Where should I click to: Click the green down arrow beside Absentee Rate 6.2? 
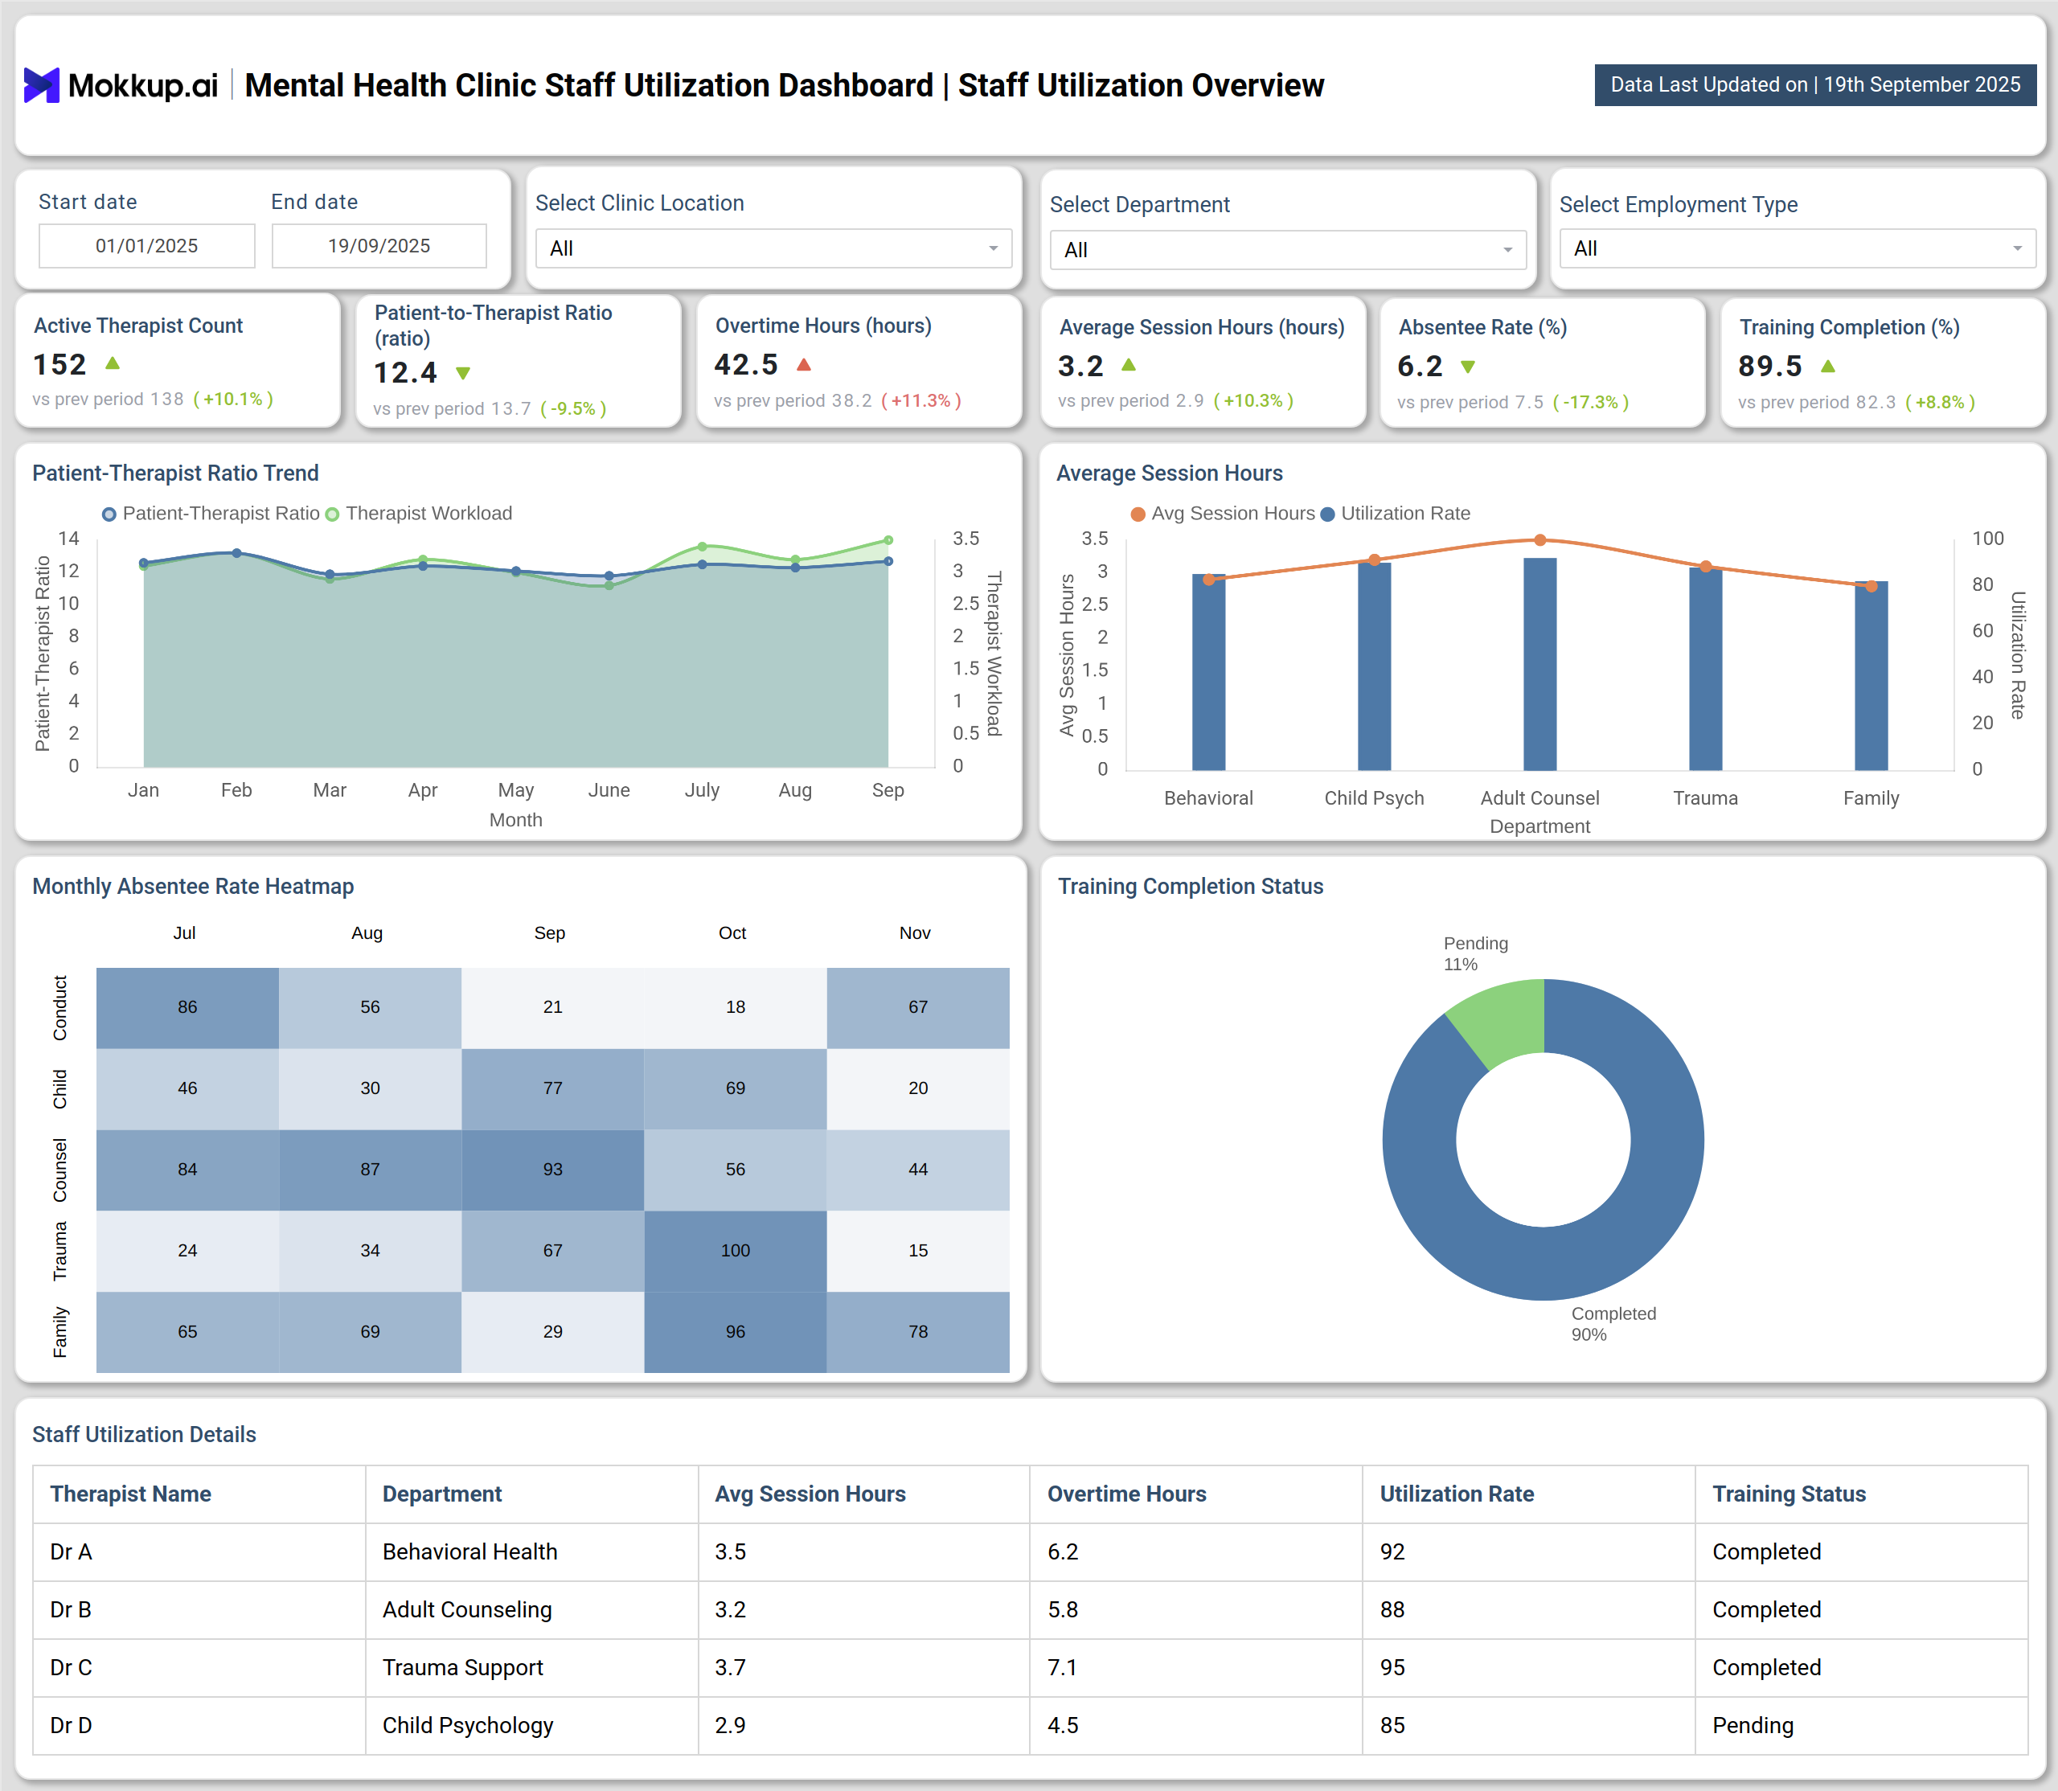tap(1467, 367)
